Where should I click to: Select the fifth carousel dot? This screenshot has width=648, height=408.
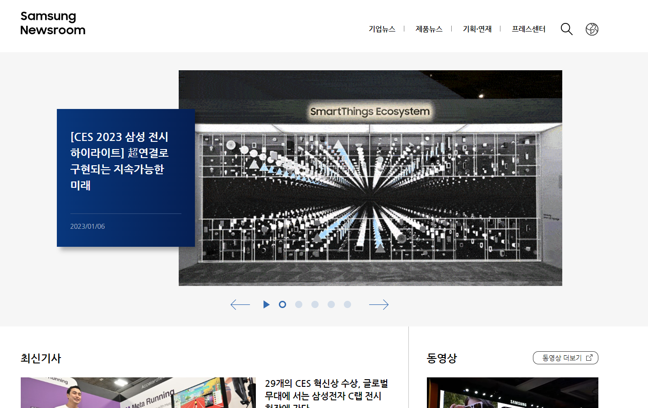point(347,304)
